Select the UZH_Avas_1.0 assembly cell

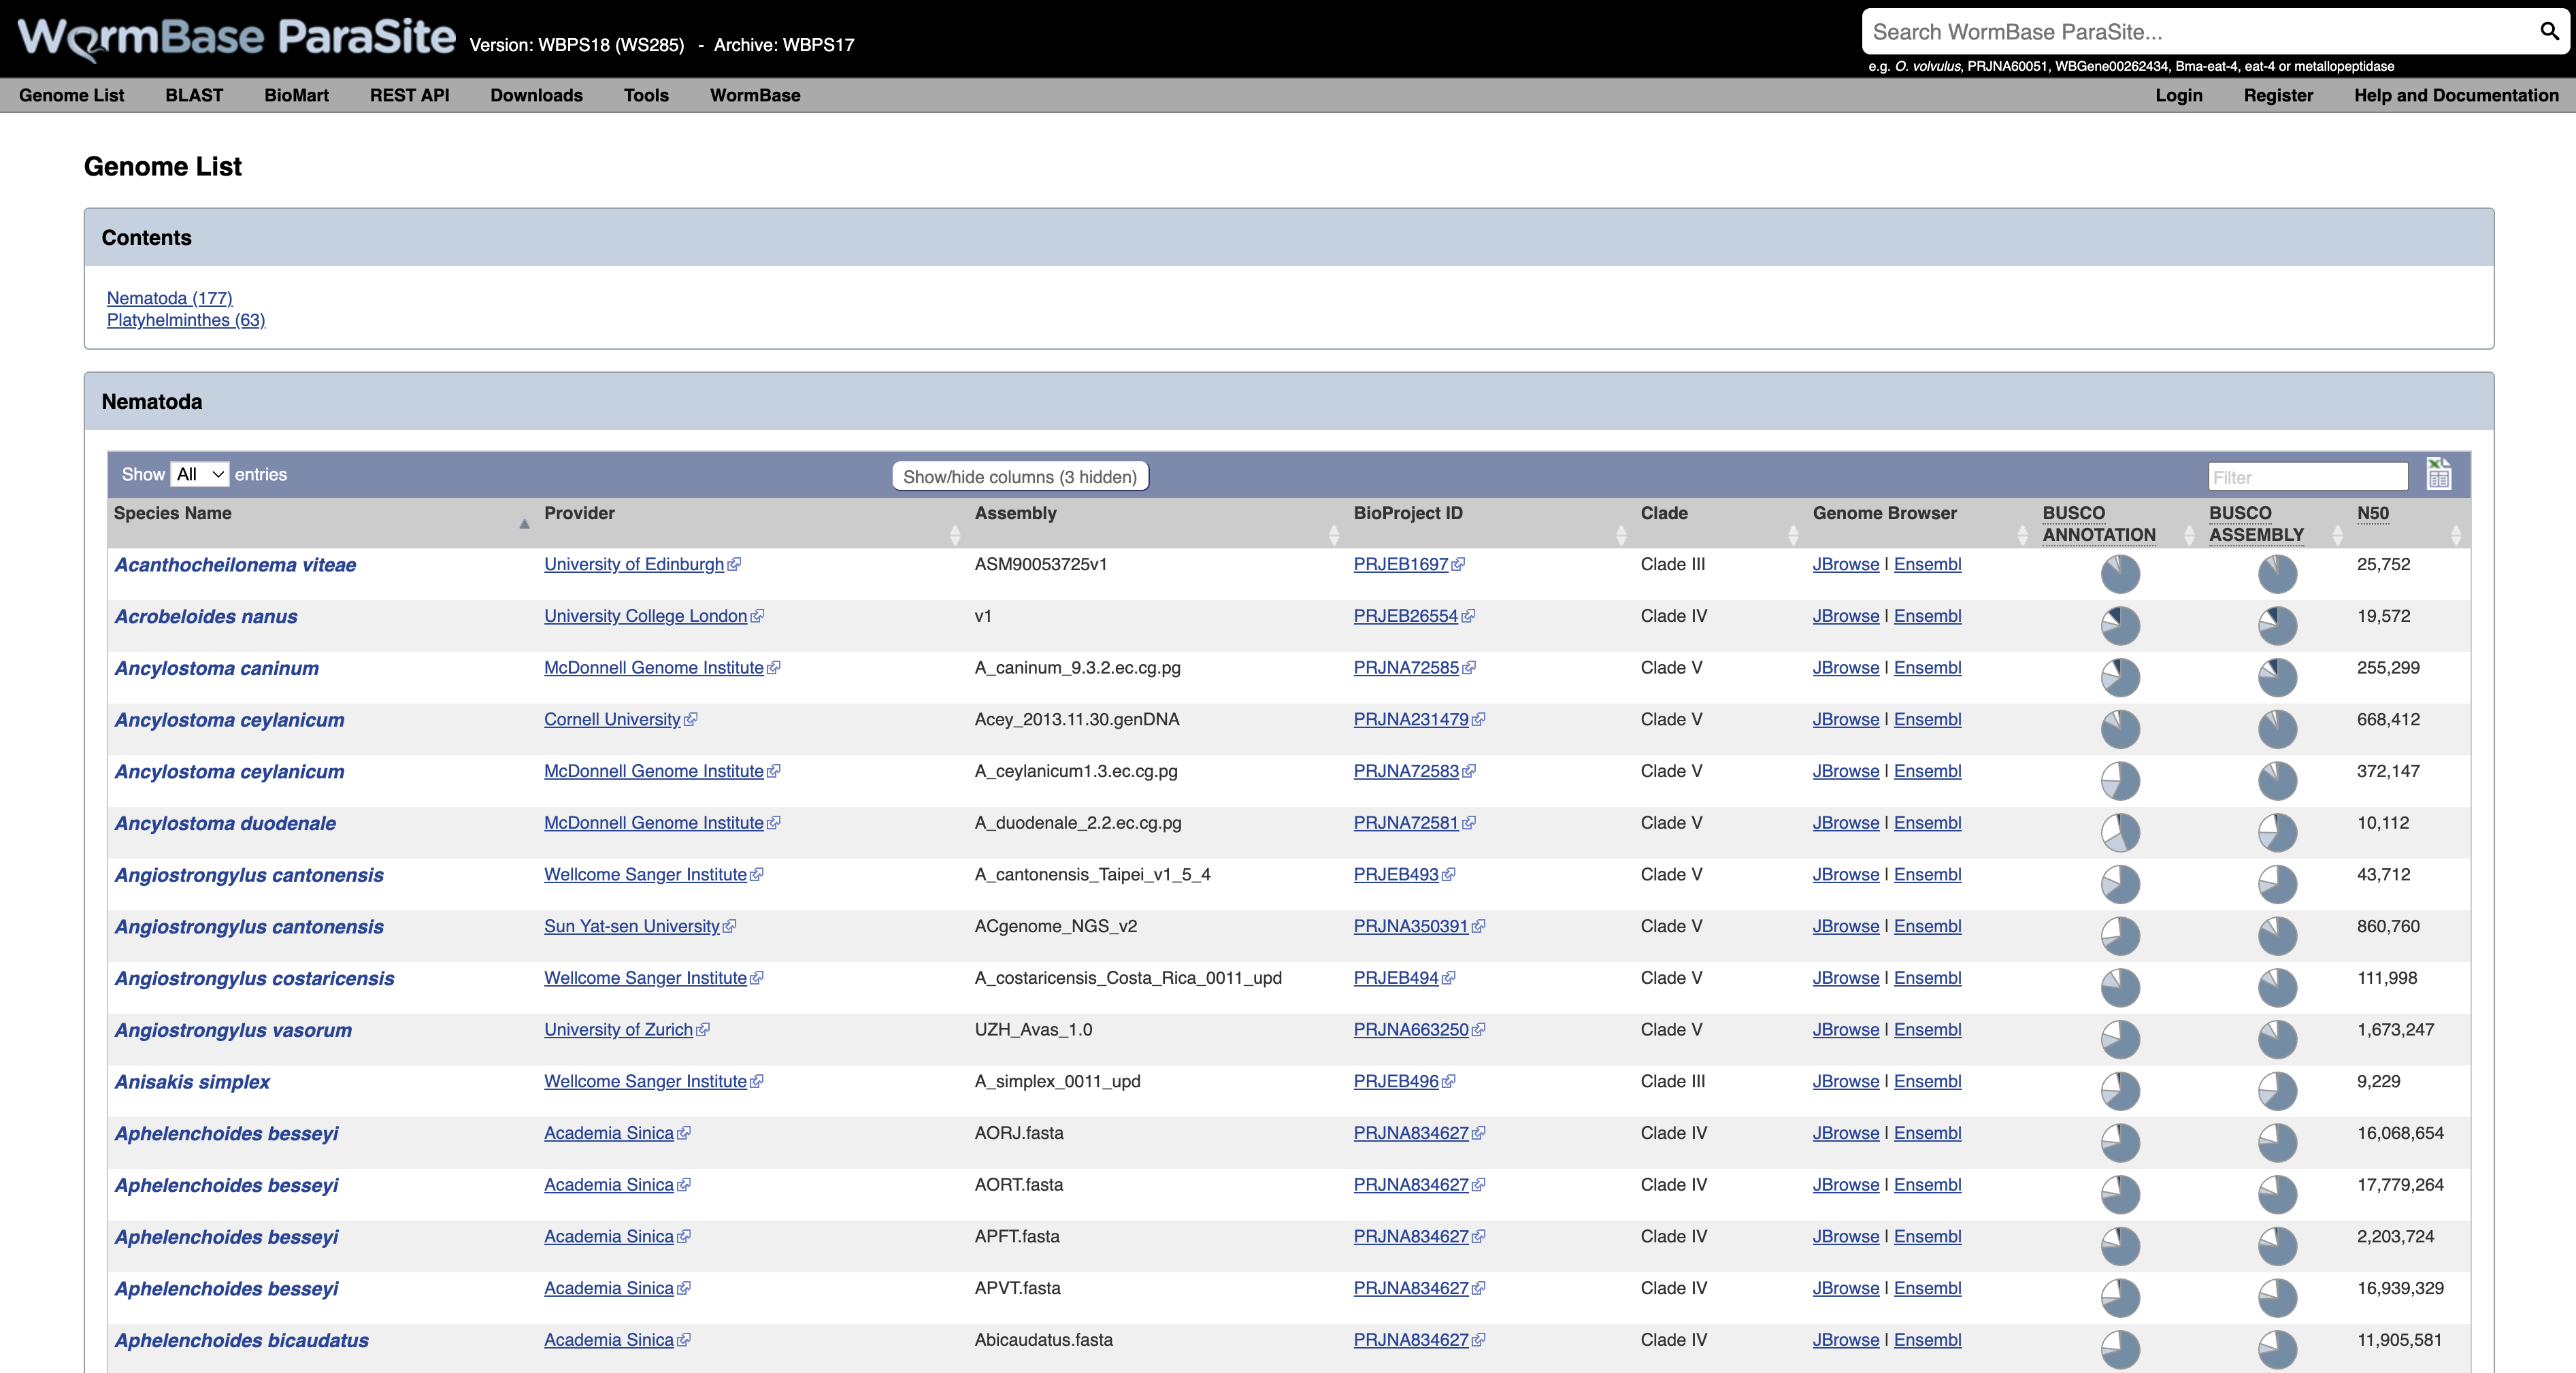pyautogui.click(x=1033, y=1030)
